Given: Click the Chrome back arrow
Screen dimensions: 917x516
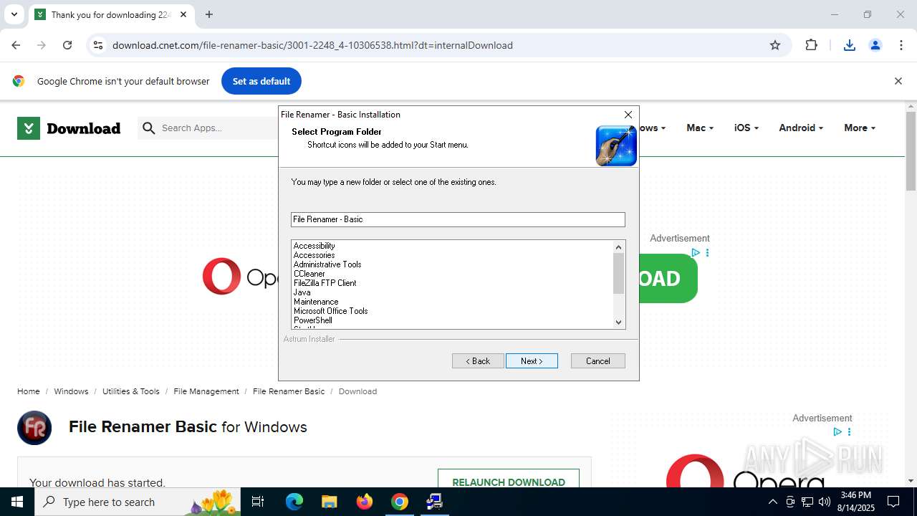Looking at the screenshot, I should 16,45.
